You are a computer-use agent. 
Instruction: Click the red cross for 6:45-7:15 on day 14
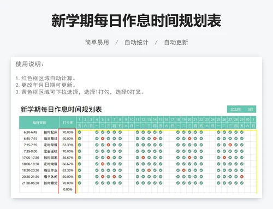(x=155, y=139)
